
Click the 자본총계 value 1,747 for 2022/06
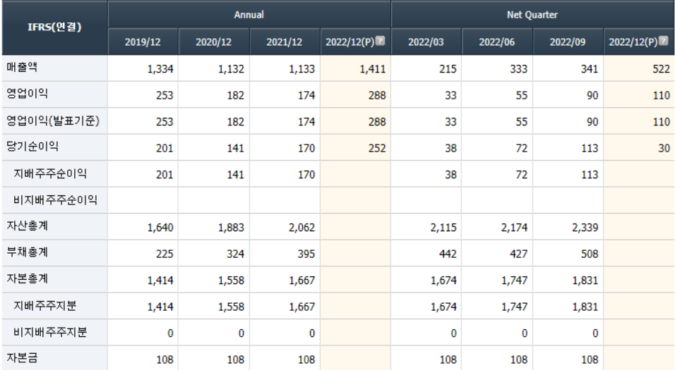point(515,280)
